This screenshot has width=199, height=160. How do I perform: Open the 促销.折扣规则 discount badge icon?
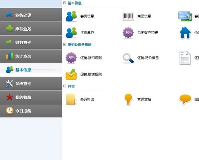[x=71, y=58]
